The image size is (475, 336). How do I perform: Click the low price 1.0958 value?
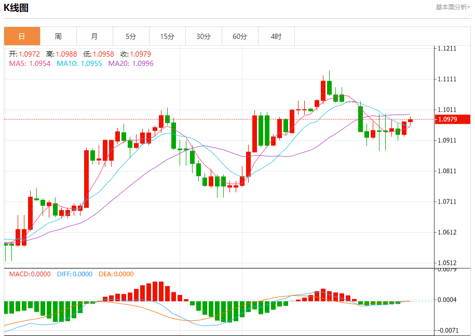tap(103, 54)
